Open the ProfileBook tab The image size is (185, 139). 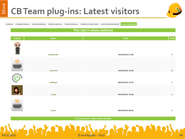coord(39,24)
